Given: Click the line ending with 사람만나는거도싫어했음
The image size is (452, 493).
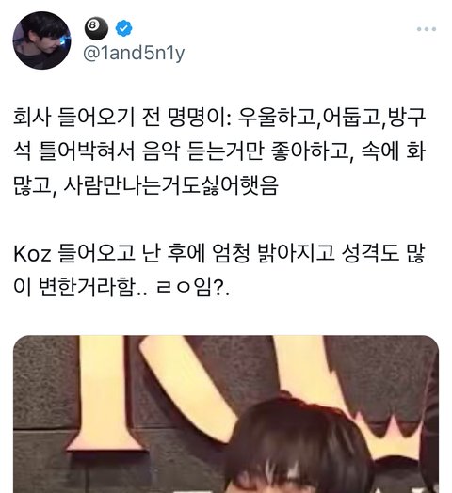Looking at the screenshot, I should point(146,185).
